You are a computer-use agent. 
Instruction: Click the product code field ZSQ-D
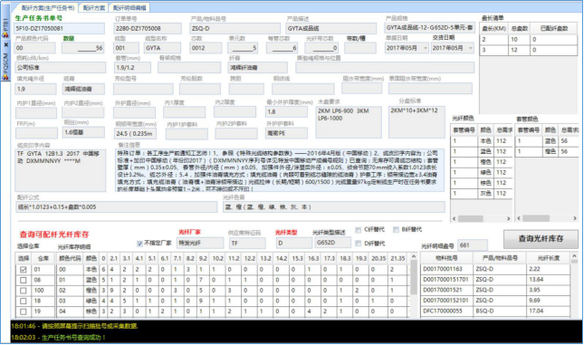tap(235, 28)
